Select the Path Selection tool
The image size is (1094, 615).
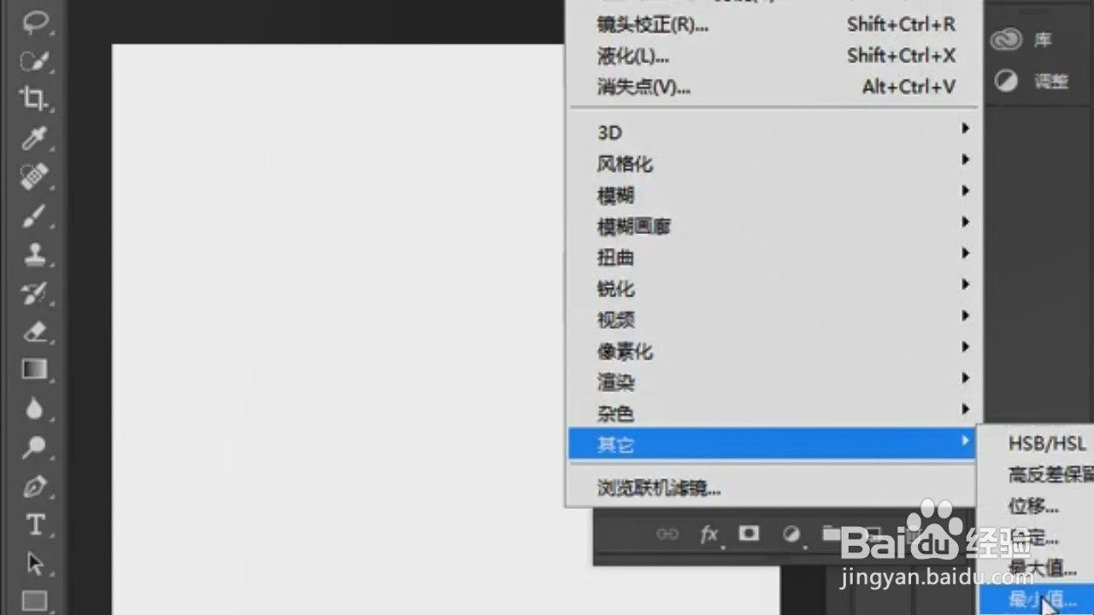34,562
